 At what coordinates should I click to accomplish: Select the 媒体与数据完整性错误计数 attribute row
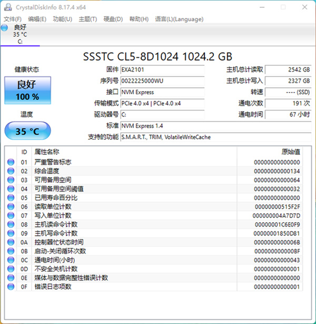tap(154, 278)
